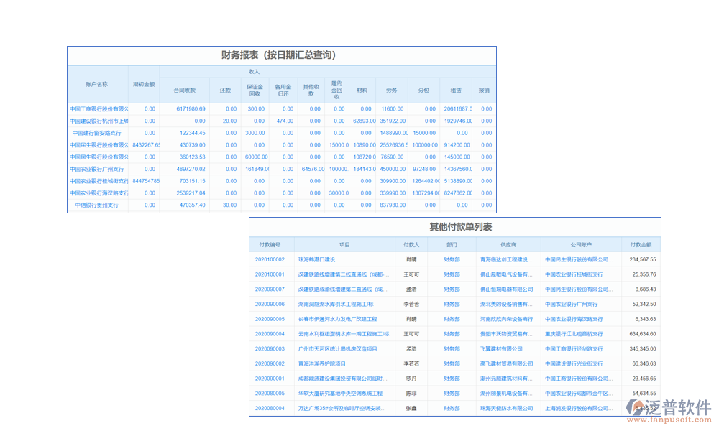Click the 账户名称 column header
The height and width of the screenshot is (431, 719).
(97, 83)
